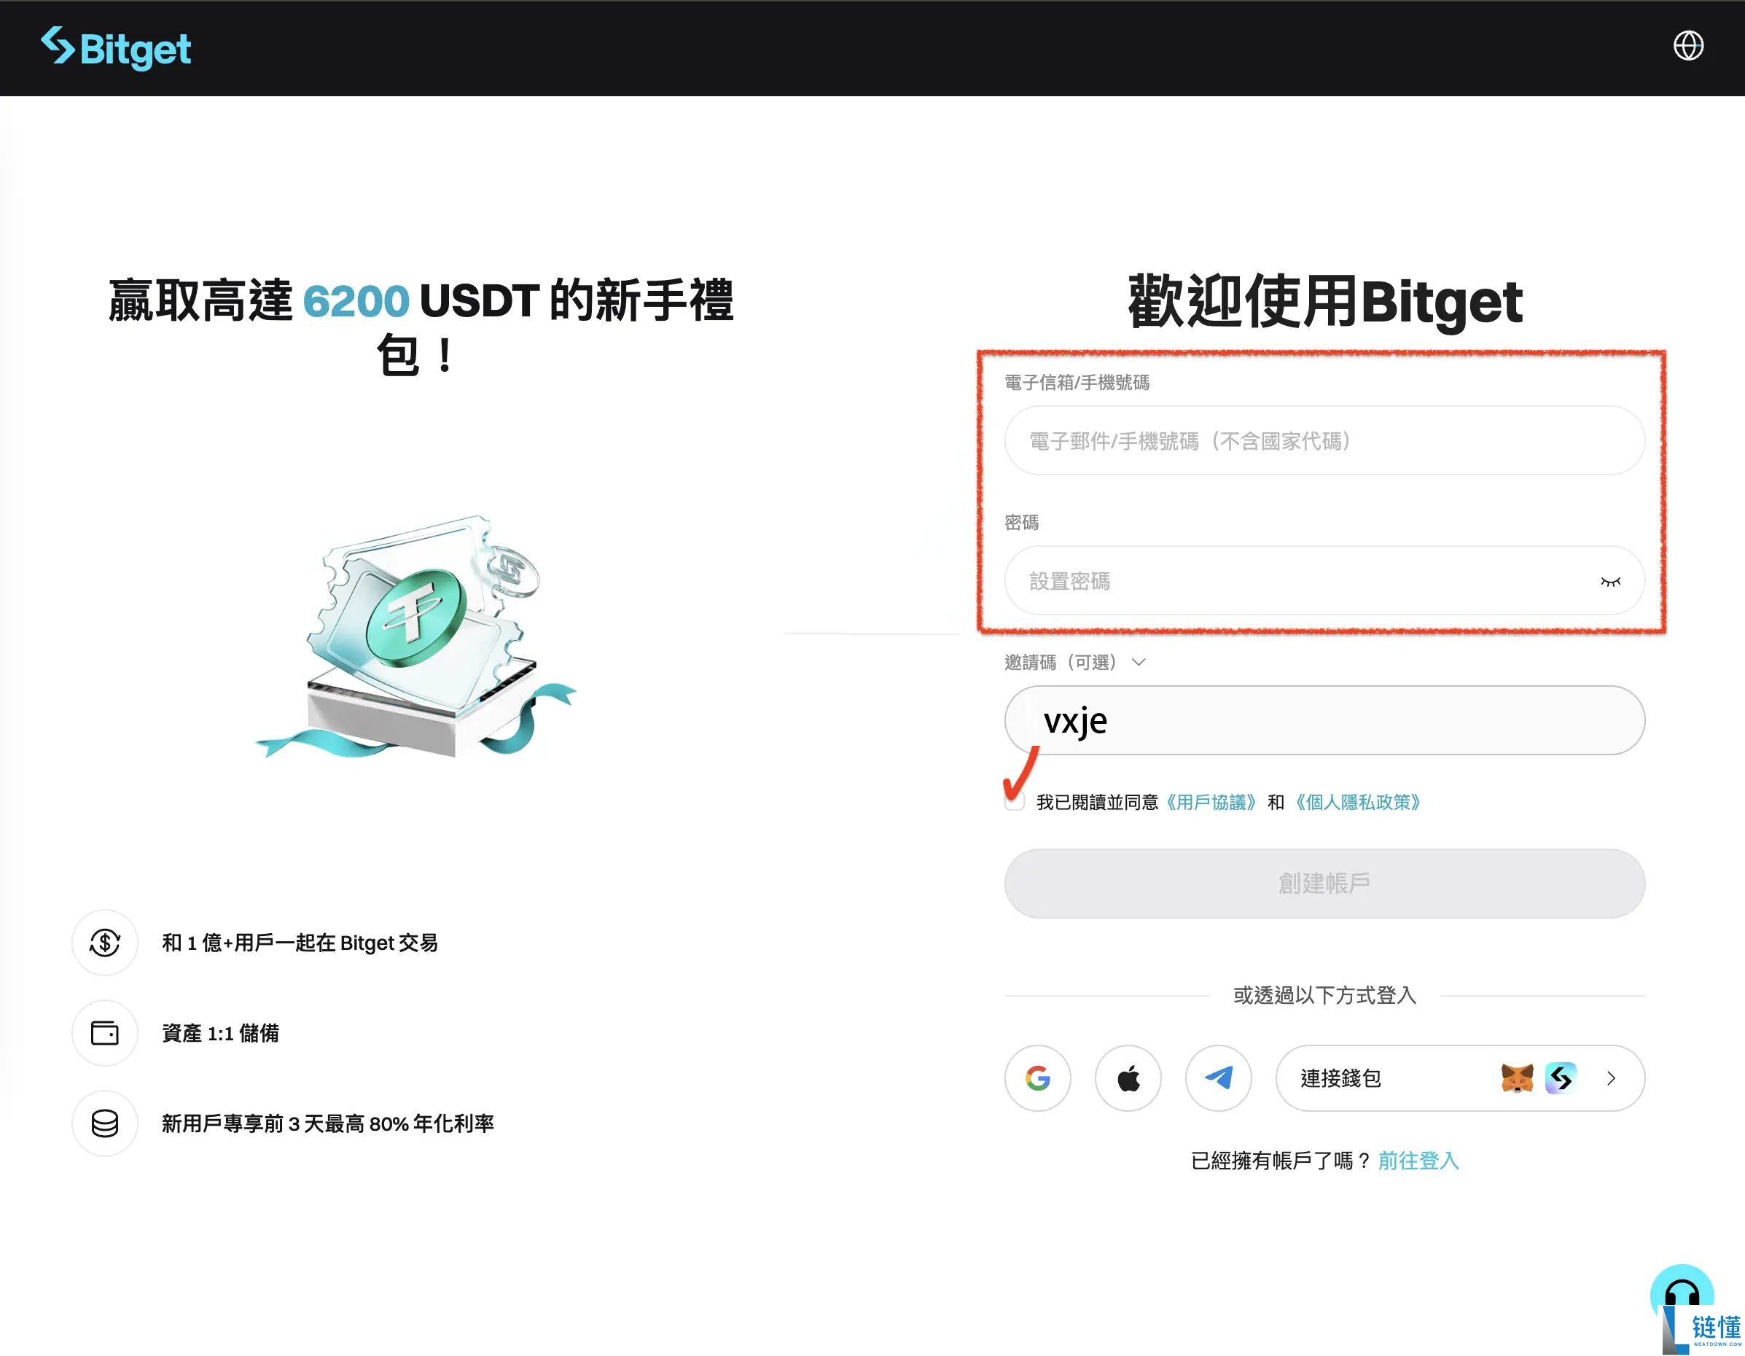Focus the email/phone number input field
The width and height of the screenshot is (1745, 1356).
[1324, 440]
